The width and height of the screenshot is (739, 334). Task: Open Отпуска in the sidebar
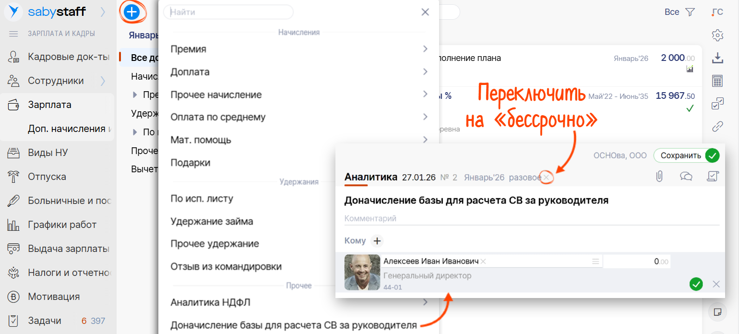coord(47,177)
